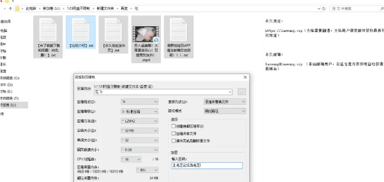Go to the (U:) drive breadcrumb segment
This screenshot has width=384, height=182.
click(x=52, y=8)
